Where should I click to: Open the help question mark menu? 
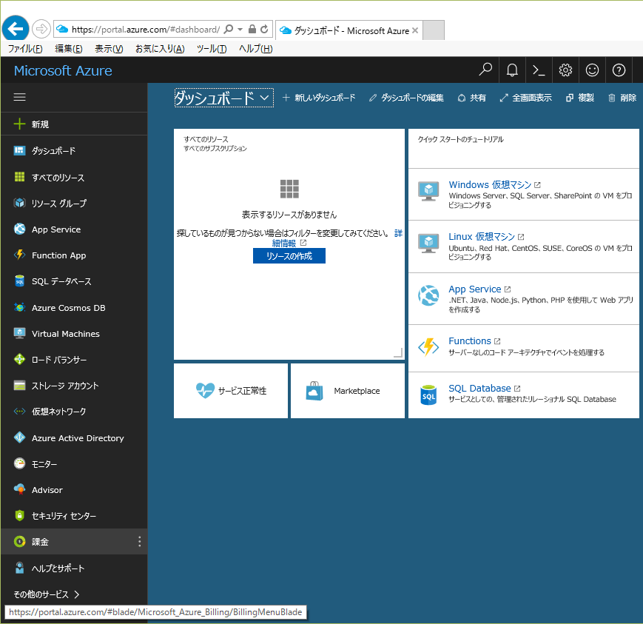point(619,70)
